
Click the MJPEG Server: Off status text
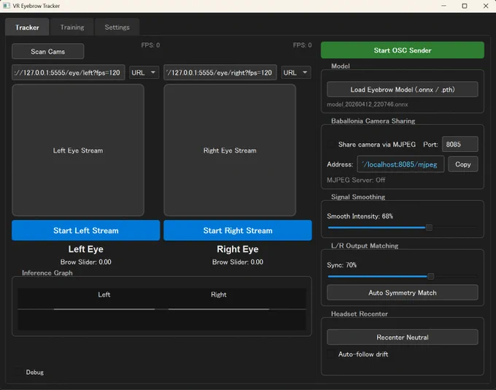(356, 180)
